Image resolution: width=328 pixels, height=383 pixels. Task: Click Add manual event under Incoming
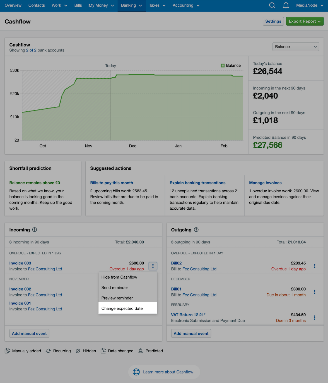tap(29, 333)
